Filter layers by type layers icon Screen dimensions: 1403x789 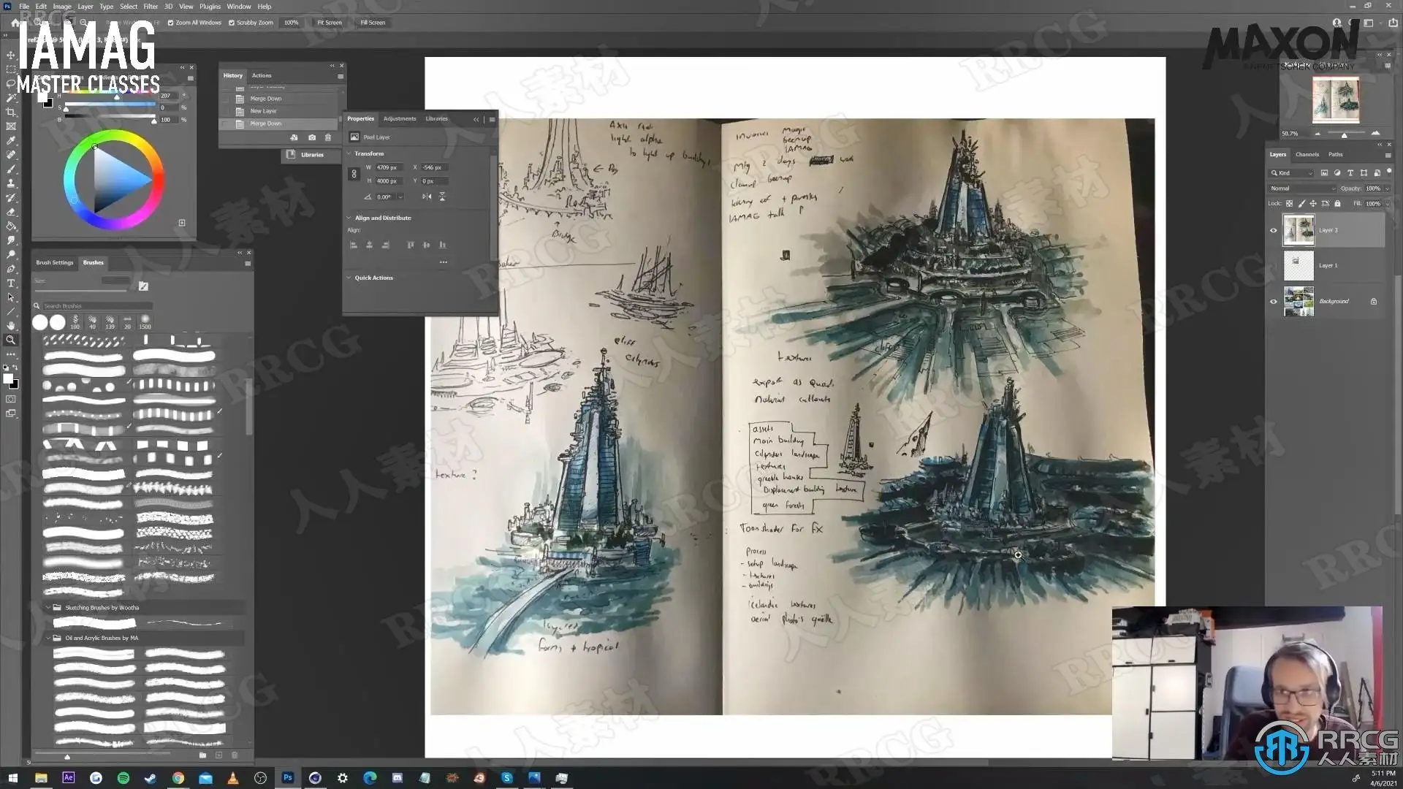pos(1350,173)
